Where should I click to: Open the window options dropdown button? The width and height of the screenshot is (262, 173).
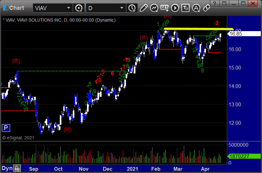224,3
